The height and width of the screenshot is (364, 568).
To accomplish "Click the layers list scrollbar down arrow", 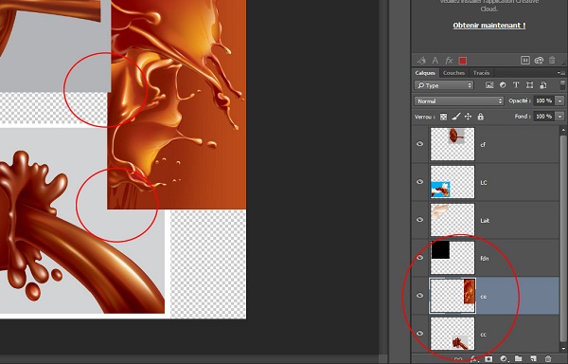I will tap(563, 348).
